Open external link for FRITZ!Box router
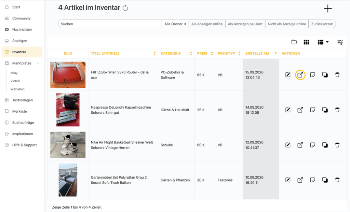The height and width of the screenshot is (212, 350). (x=300, y=75)
